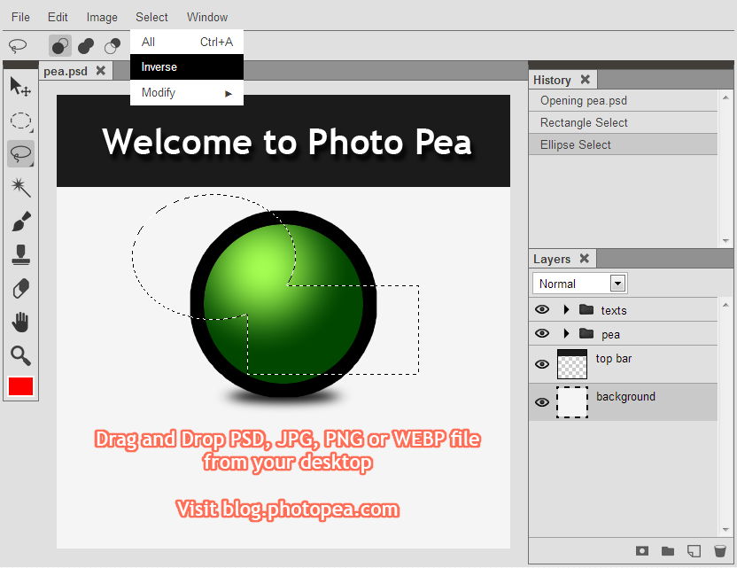Select the Clone Stamp tool
737x568 pixels.
click(x=20, y=254)
